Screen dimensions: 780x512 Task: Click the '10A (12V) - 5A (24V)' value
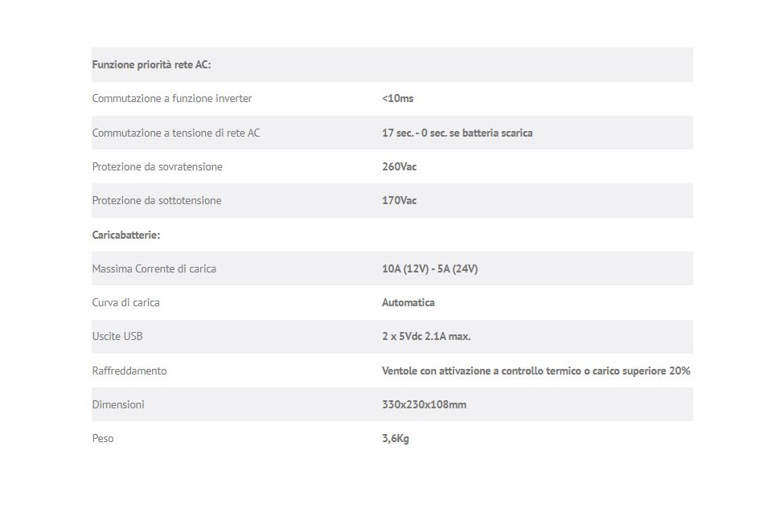(429, 268)
